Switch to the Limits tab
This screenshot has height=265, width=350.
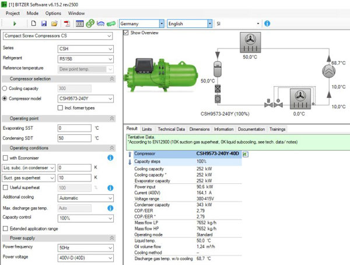[147, 129]
